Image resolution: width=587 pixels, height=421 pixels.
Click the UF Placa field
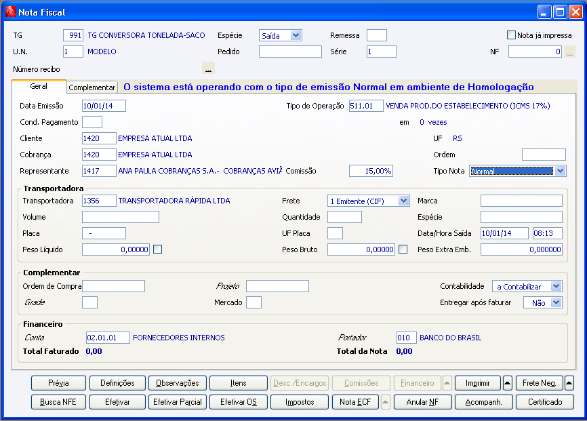335,233
